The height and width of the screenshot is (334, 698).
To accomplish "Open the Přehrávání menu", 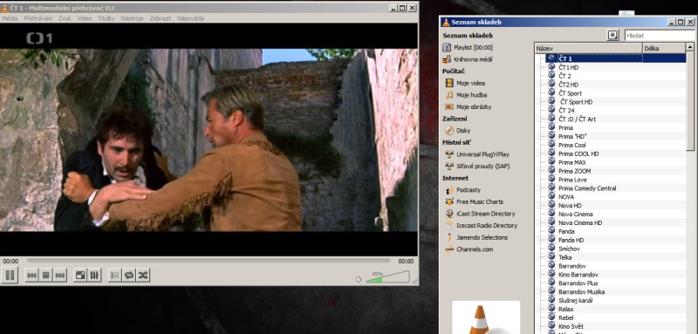I will [x=38, y=18].
